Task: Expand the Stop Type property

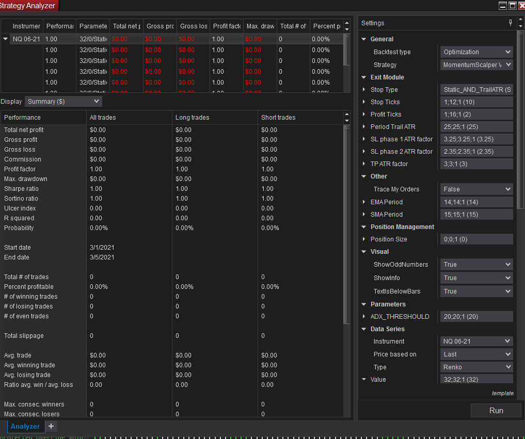Action: coord(364,90)
